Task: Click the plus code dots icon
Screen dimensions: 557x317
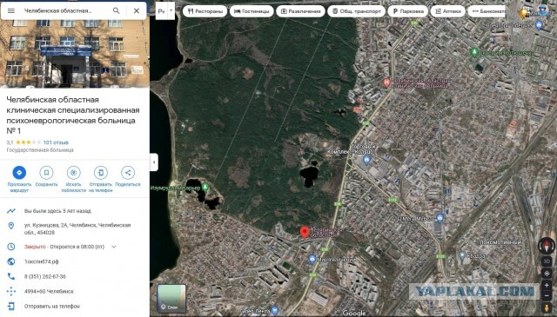Action: (x=11, y=292)
